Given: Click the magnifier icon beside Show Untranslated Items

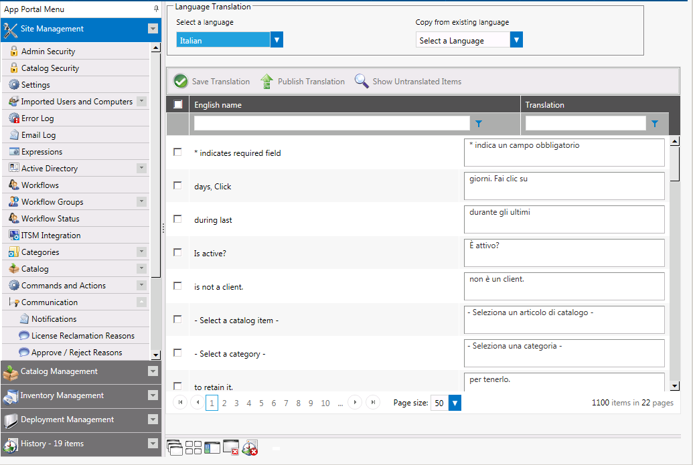Looking at the screenshot, I should (361, 81).
